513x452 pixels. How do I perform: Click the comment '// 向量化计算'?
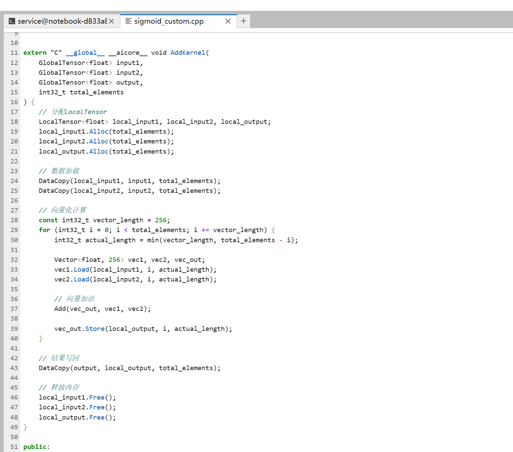coord(63,210)
